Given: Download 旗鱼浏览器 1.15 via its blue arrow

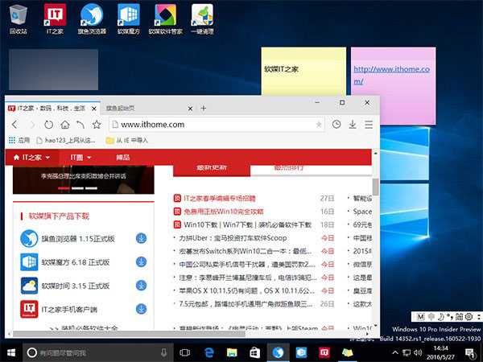Looking at the screenshot, I should [141, 239].
